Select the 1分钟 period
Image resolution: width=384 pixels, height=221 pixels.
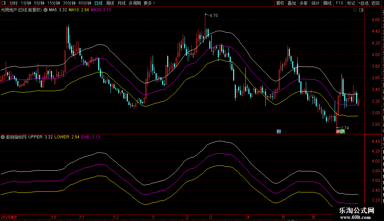click(26, 3)
